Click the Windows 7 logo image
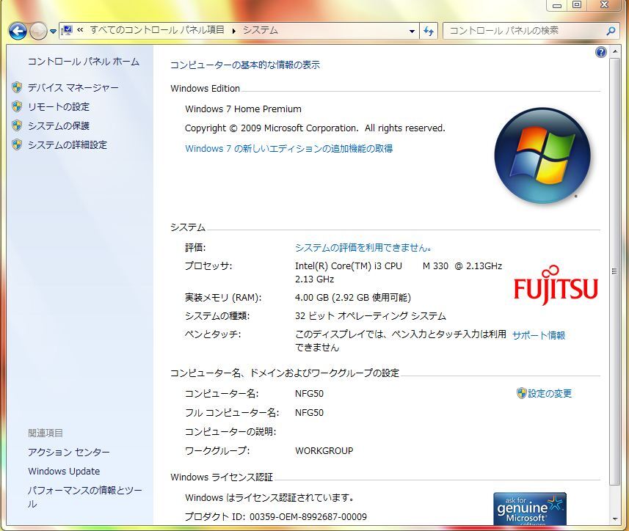The image size is (629, 531). point(542,155)
